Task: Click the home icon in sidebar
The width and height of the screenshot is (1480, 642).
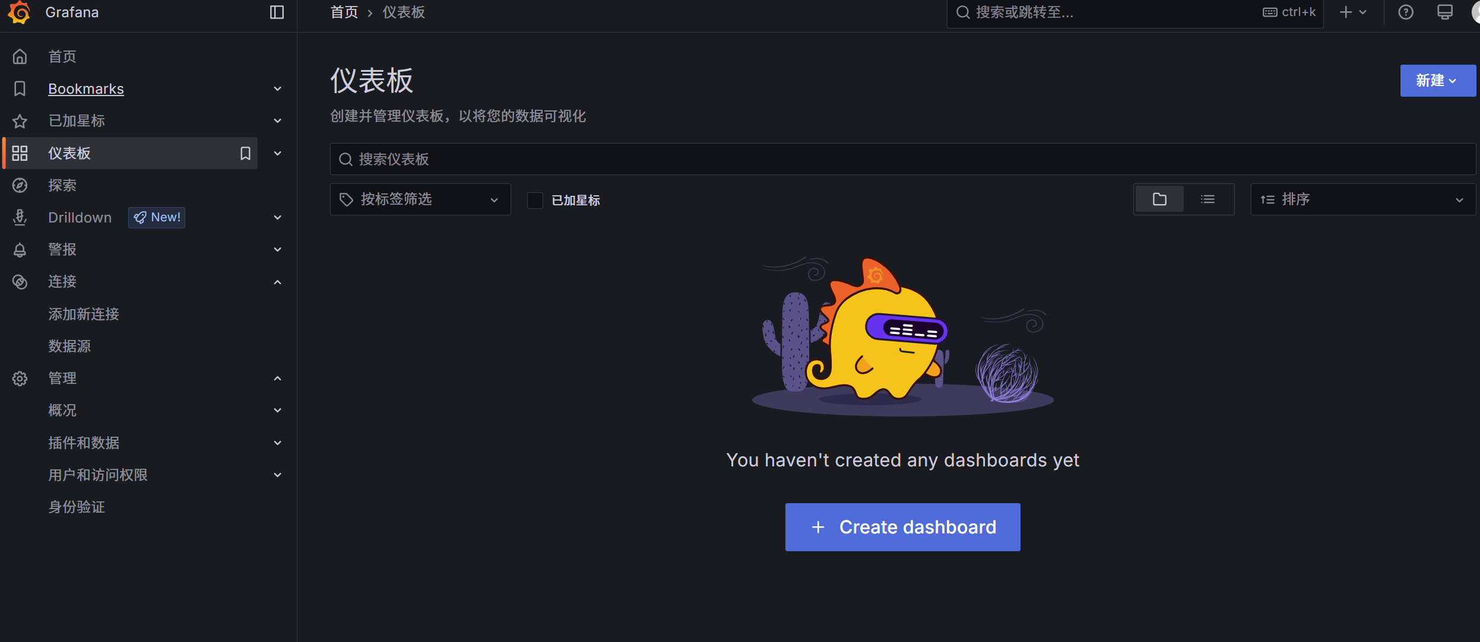Action: [x=20, y=56]
